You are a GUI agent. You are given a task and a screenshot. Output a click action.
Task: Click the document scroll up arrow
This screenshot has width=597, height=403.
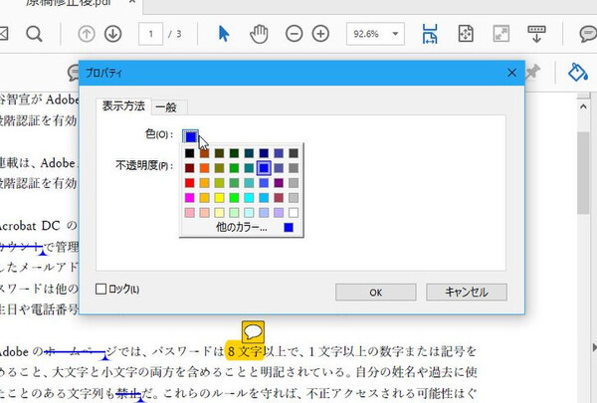tap(583, 107)
